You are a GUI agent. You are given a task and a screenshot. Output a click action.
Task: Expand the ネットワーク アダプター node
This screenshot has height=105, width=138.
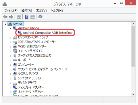point(10,92)
